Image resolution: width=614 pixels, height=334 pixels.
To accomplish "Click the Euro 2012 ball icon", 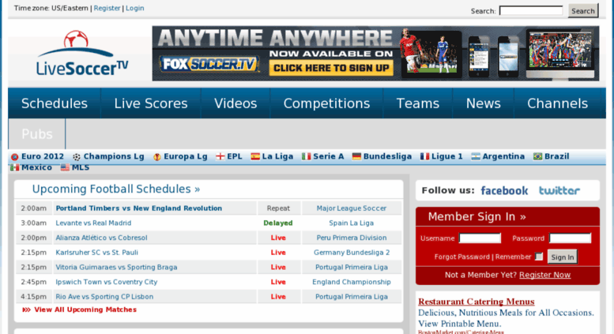I will coord(15,157).
